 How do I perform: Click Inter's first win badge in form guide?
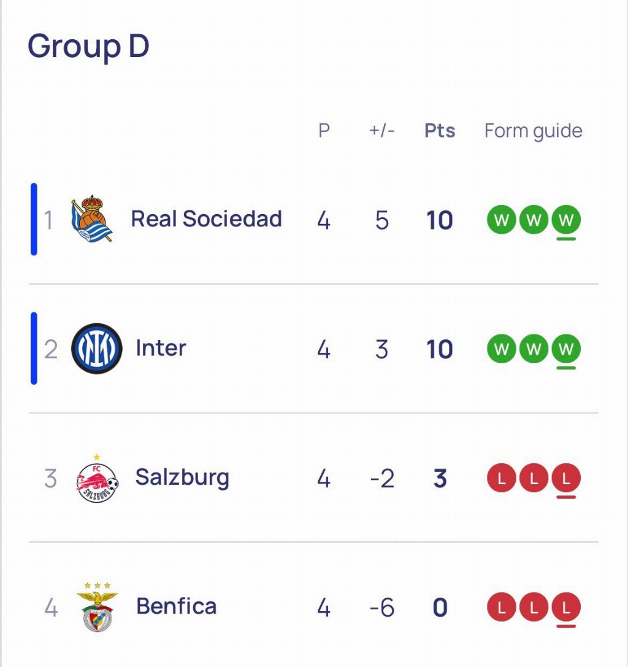502,350
